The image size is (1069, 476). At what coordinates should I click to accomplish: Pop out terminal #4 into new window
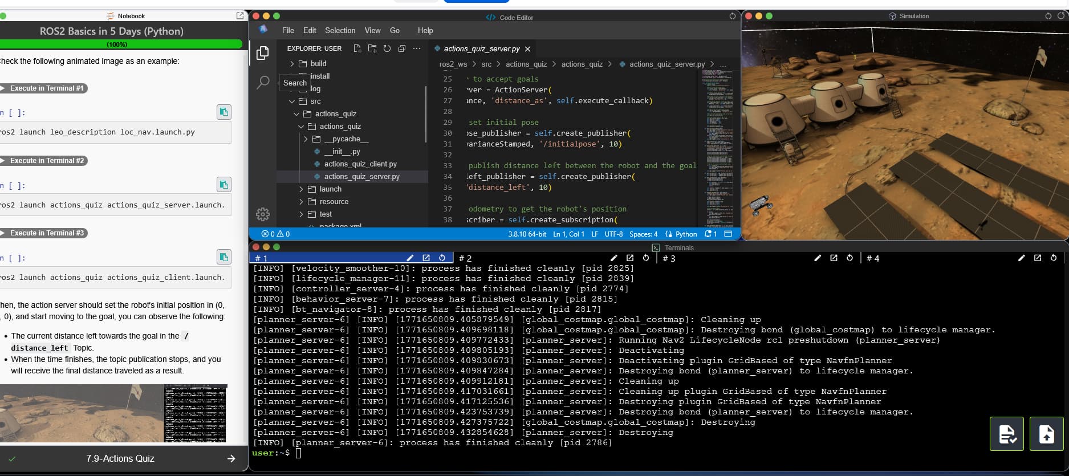(x=1038, y=258)
